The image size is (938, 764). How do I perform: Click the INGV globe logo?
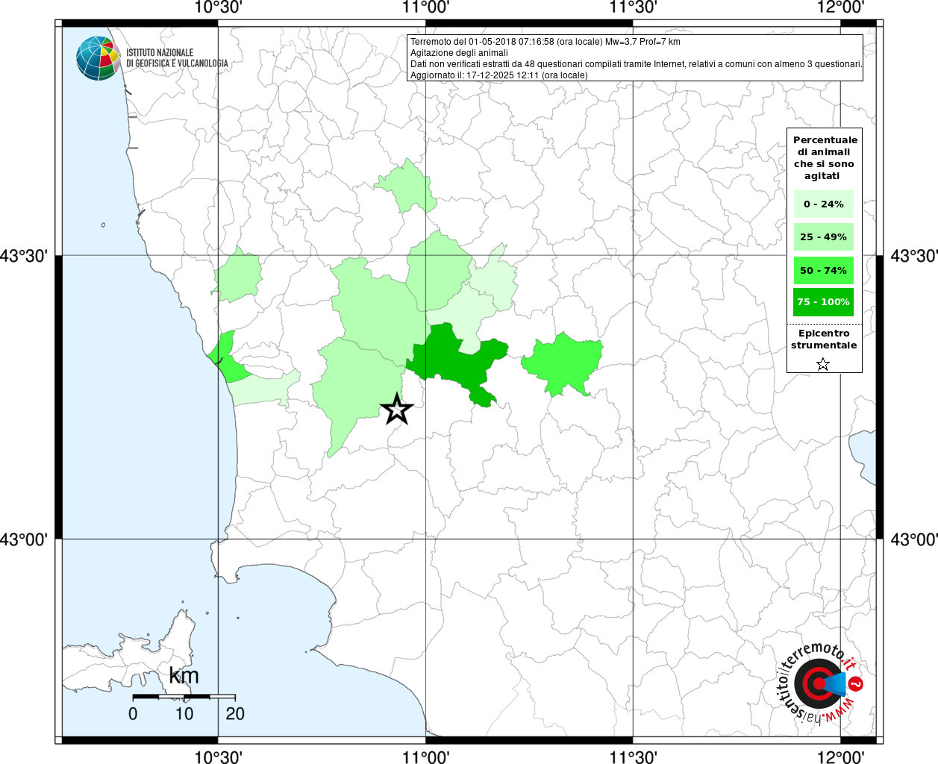click(98, 58)
